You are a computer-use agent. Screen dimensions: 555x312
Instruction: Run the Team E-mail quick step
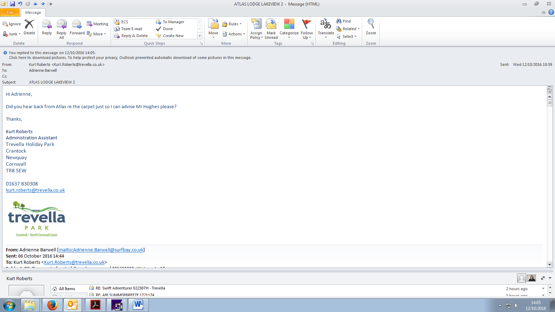(128, 29)
